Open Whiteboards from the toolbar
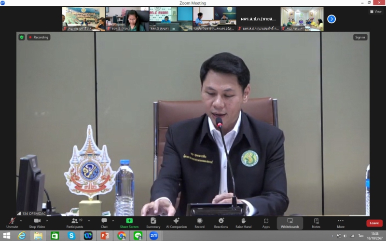The image size is (386, 241). 290,221
